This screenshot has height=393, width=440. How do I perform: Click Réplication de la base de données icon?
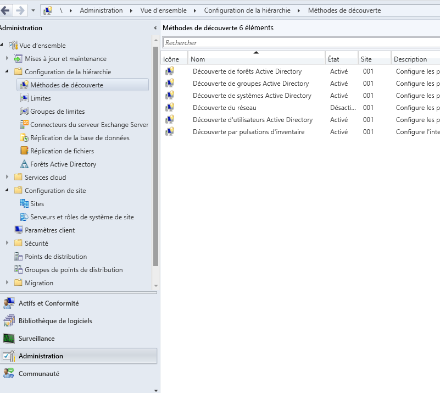click(24, 138)
